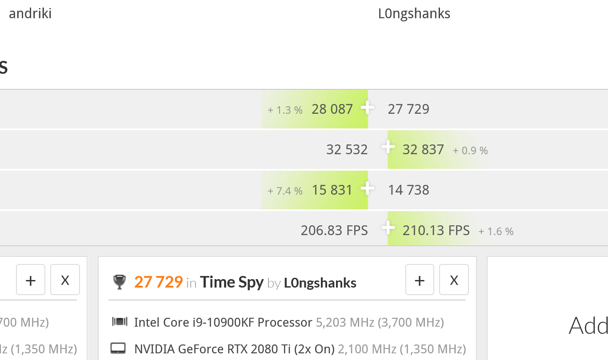Expand the 15 831 versus 14 738 row
608x360 pixels.
point(367,188)
